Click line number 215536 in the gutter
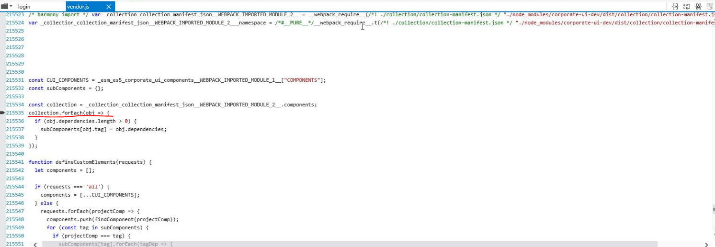This screenshot has width=715, height=247. pyautogui.click(x=15, y=121)
